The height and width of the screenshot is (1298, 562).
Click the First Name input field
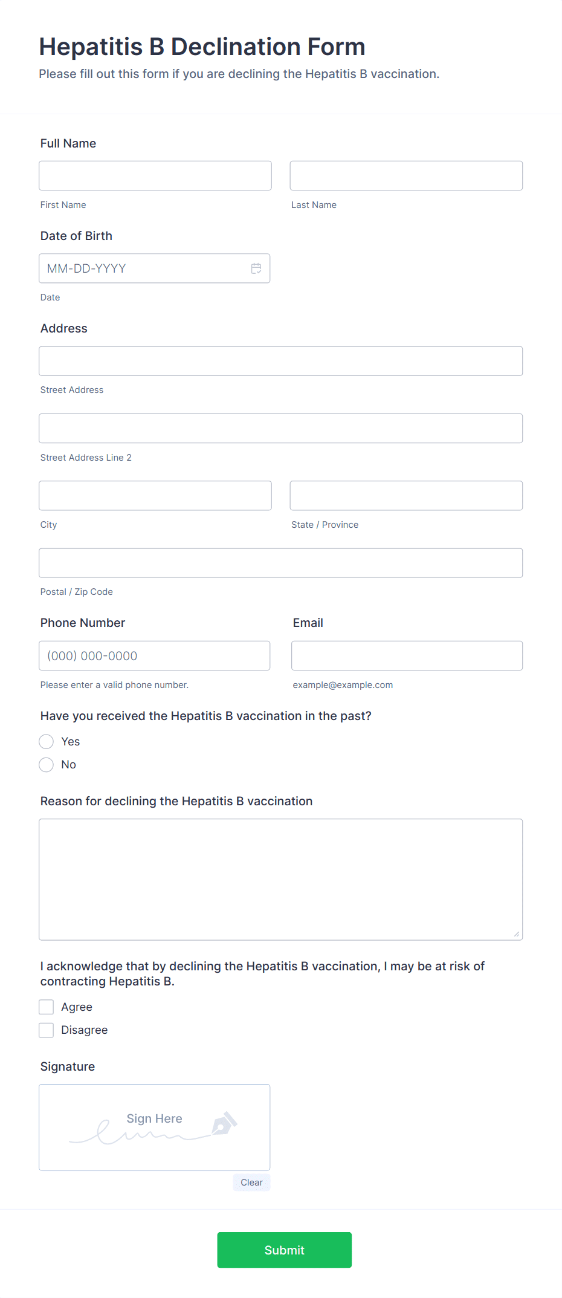(x=155, y=175)
